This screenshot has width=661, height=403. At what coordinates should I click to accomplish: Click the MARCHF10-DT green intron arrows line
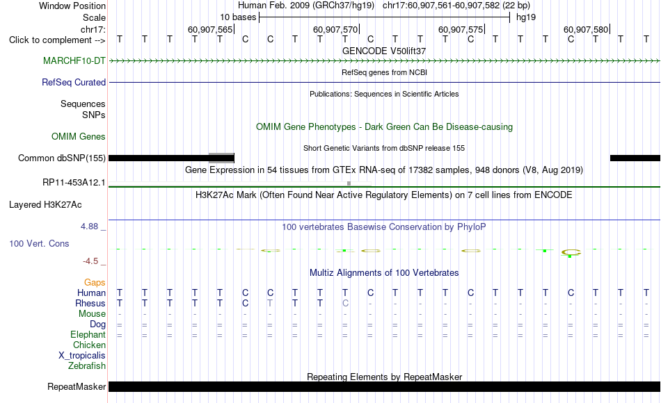pos(385,61)
